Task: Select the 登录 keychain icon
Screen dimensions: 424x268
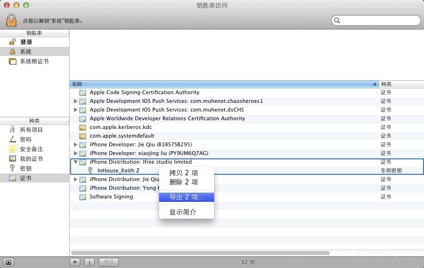Action: click(x=13, y=42)
